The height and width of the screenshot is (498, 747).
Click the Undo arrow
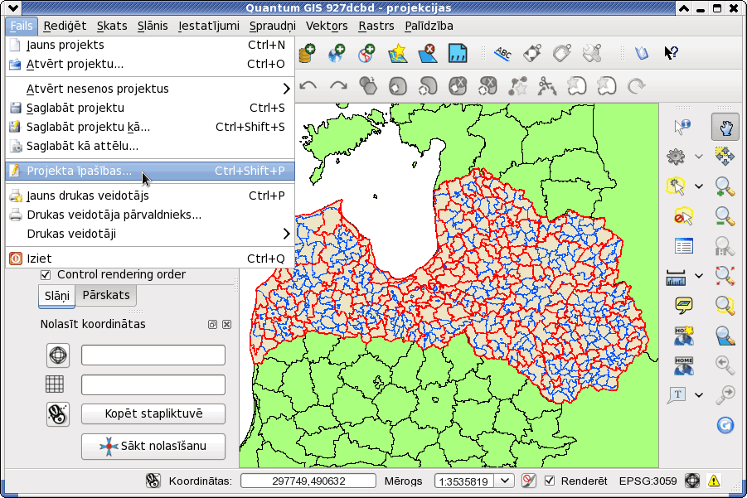tap(308, 86)
